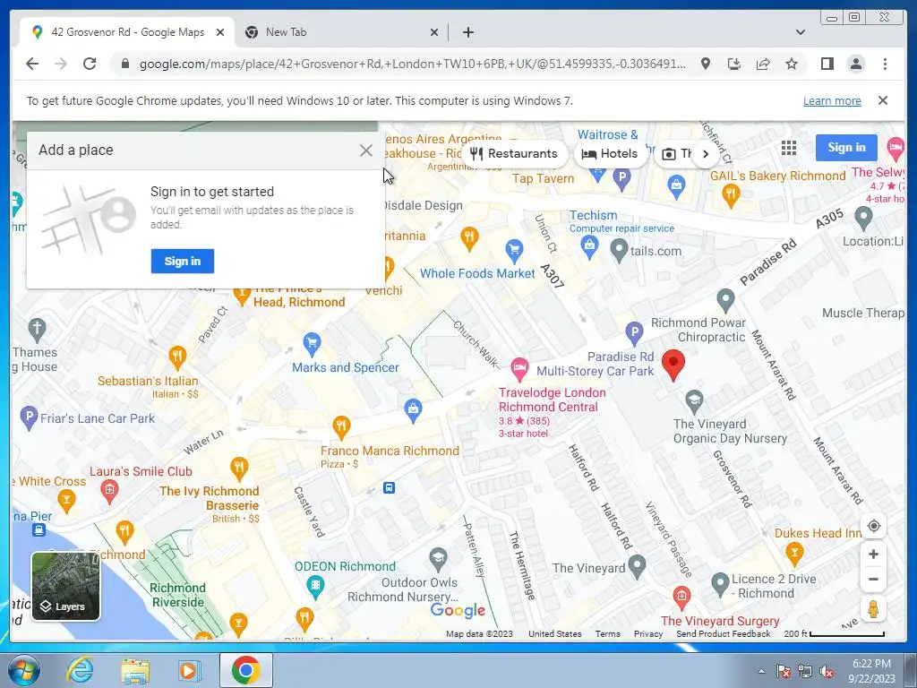Open the tab search dropdown
Viewport: 917px width, 688px height.
point(800,32)
